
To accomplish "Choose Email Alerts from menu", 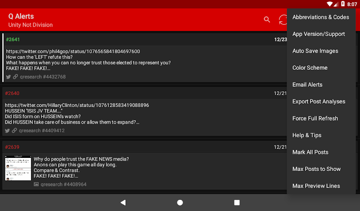I will [x=321, y=85].
